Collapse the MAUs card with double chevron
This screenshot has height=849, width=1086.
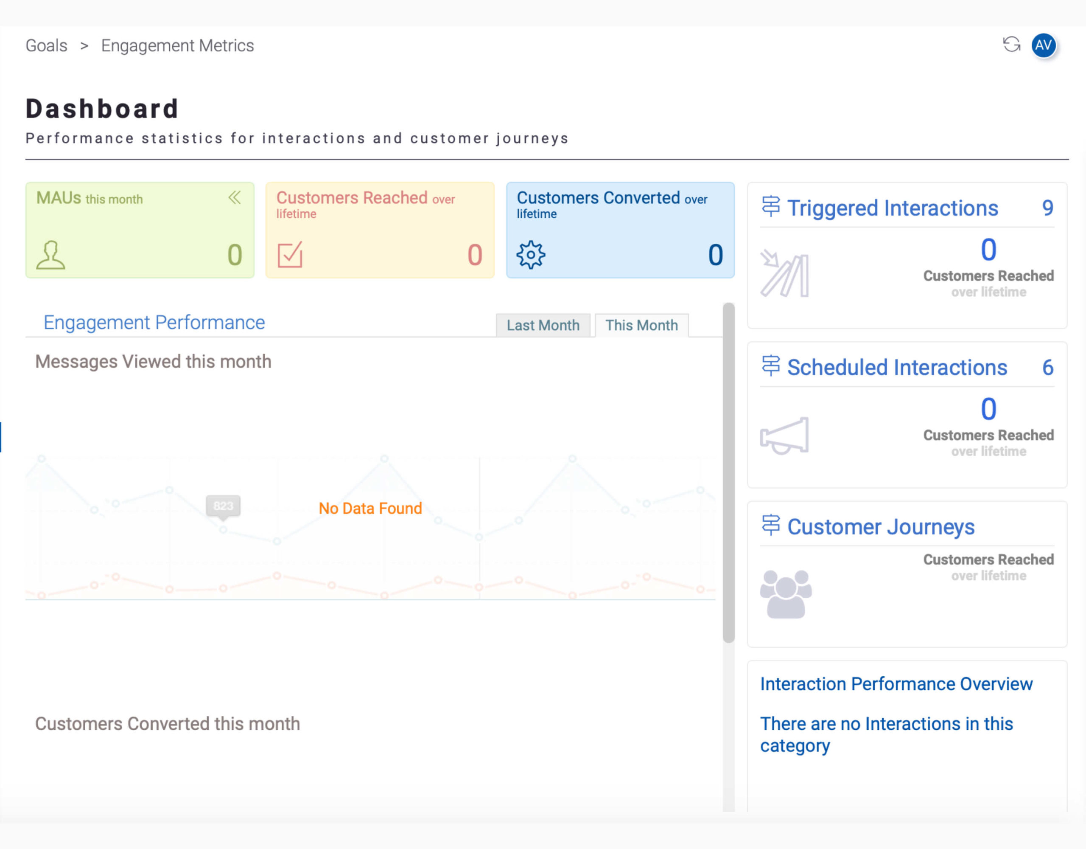coord(235,197)
